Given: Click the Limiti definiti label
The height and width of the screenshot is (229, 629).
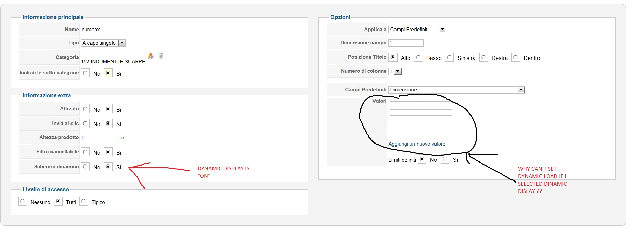Looking at the screenshot, I should click(x=402, y=160).
